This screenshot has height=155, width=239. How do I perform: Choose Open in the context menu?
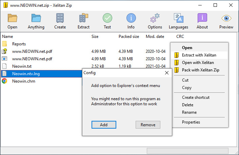click(187, 48)
